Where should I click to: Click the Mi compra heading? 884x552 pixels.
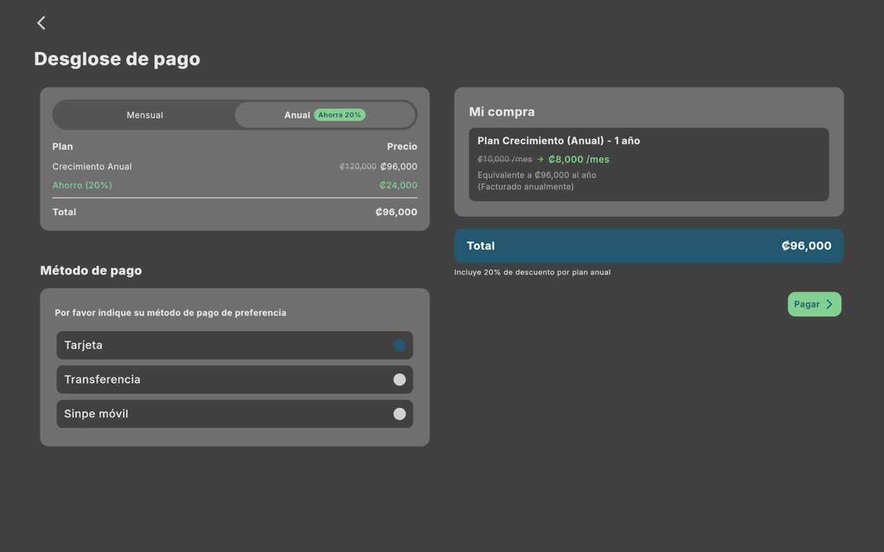tap(502, 112)
